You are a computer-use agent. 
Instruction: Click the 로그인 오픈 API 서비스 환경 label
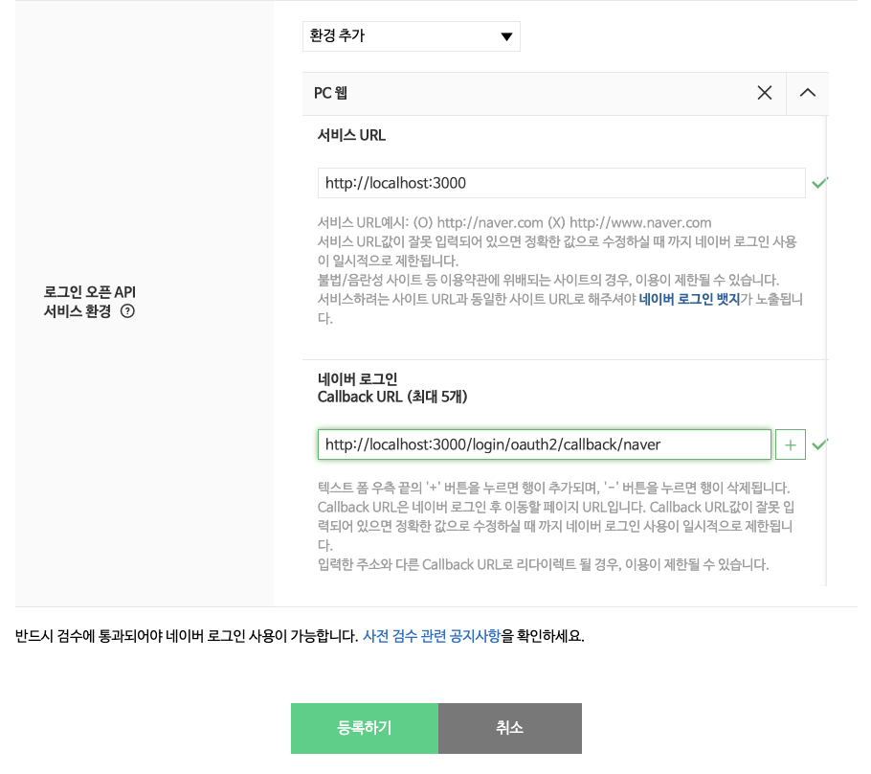point(89,302)
